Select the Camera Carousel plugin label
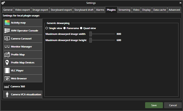The height and width of the screenshot is (111, 183). [x=21, y=39]
